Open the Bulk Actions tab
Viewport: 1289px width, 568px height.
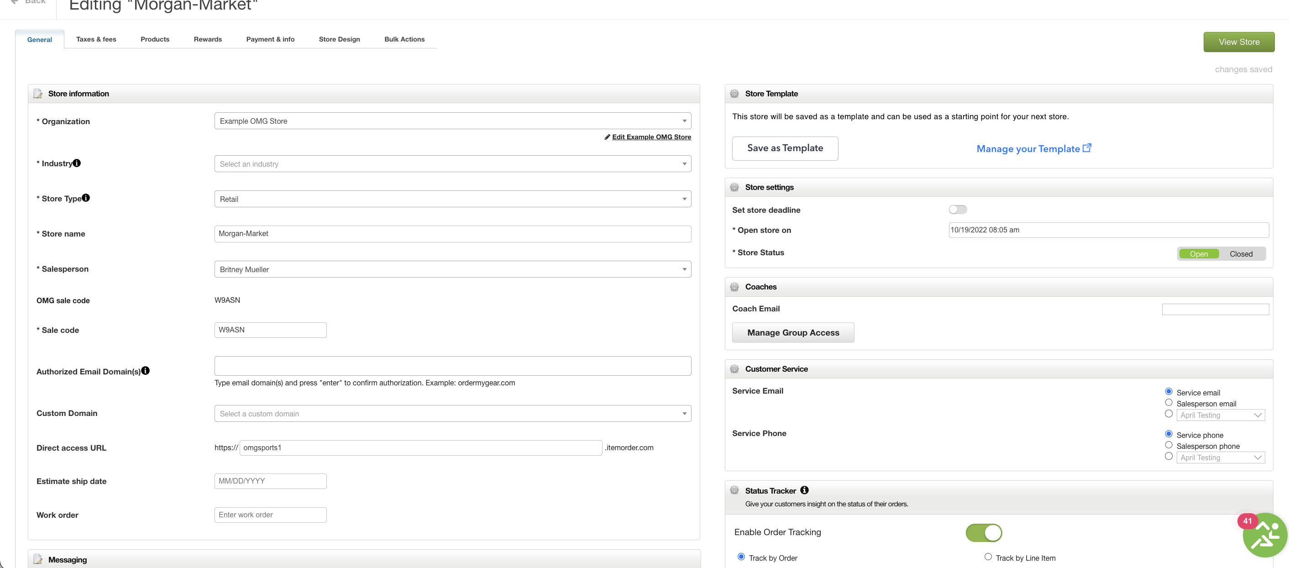(x=404, y=39)
